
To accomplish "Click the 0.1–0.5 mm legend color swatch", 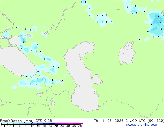I will pos(4,124).
